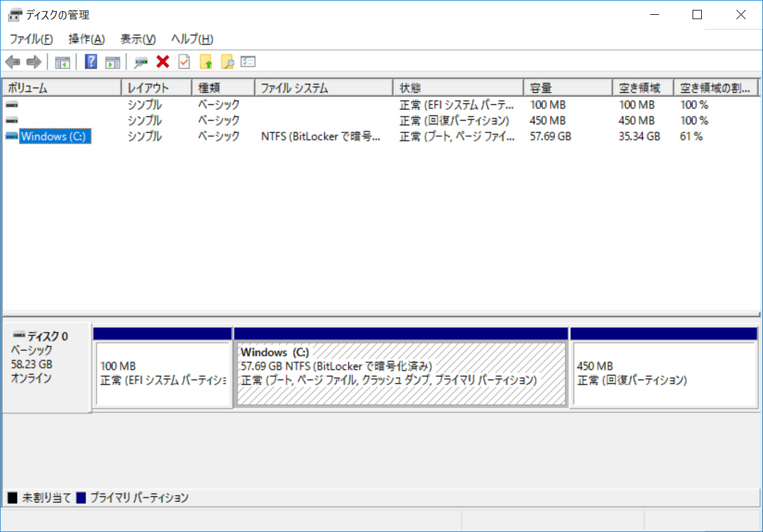Select the 450 MB recovery partition block
The height and width of the screenshot is (532, 763).
click(x=664, y=371)
